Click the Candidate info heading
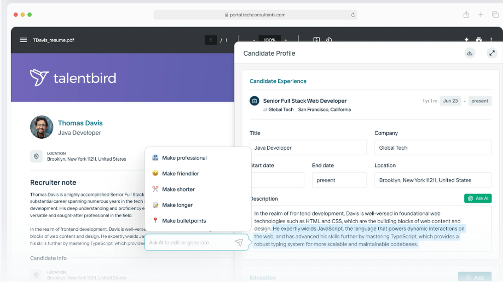The image size is (503, 282). pyautogui.click(x=48, y=258)
